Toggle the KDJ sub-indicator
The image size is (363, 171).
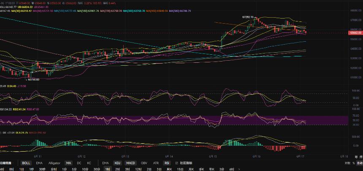pos(117,163)
